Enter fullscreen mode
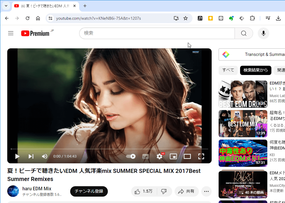This screenshot has width=285, height=203. coord(201,156)
